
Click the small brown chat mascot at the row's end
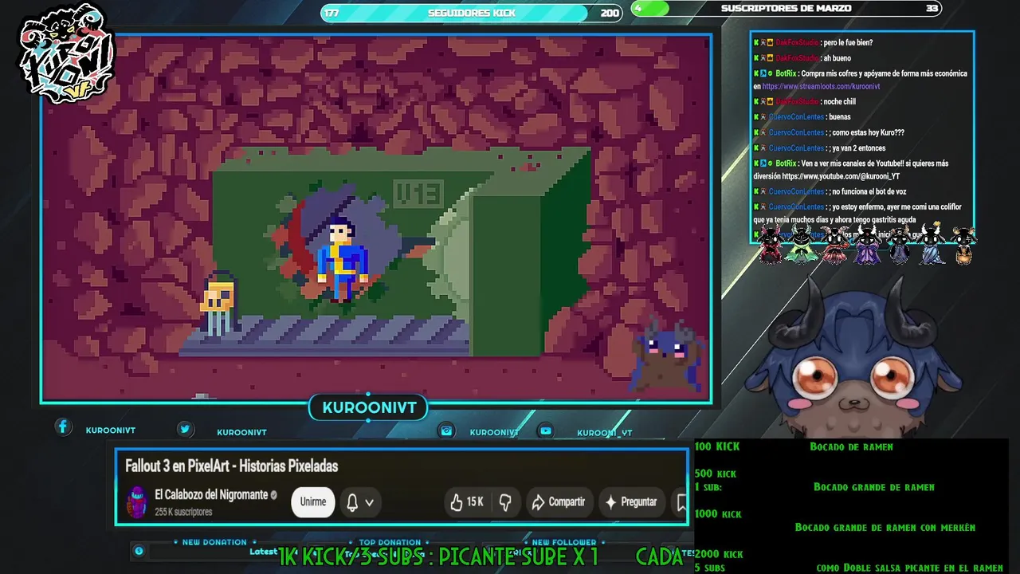click(x=963, y=247)
